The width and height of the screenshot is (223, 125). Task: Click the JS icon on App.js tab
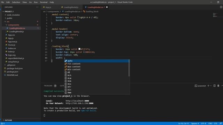tap(44, 7)
